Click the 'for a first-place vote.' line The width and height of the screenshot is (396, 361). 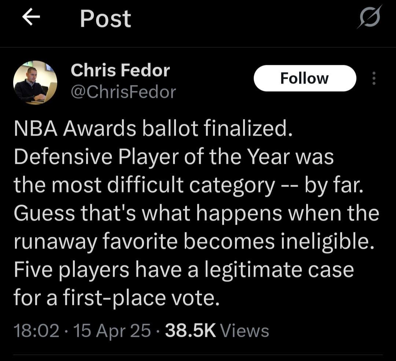116,298
